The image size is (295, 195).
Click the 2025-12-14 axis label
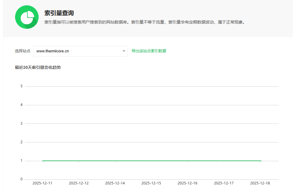click(115, 183)
